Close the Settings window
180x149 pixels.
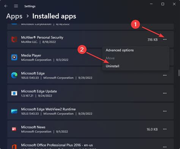(174, 4)
